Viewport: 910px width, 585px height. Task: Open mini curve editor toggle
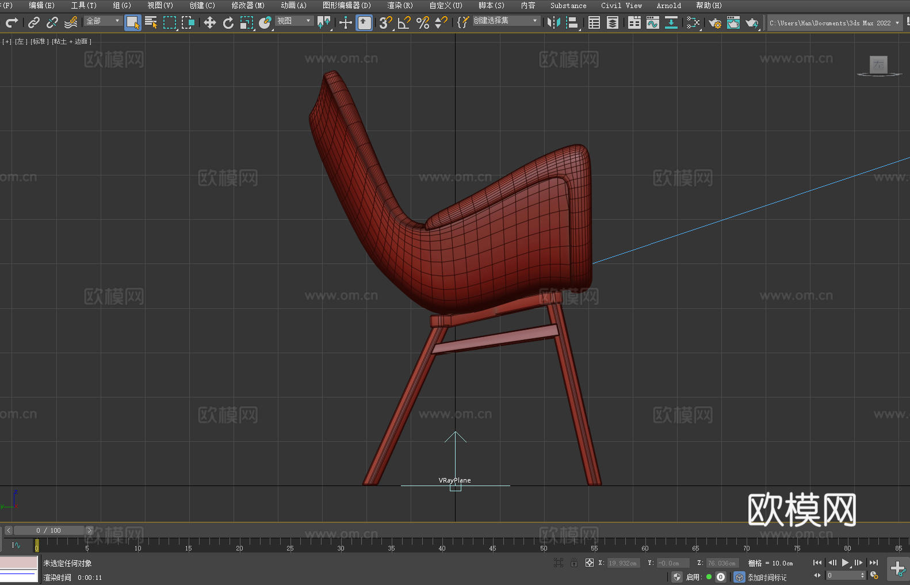[x=16, y=545]
